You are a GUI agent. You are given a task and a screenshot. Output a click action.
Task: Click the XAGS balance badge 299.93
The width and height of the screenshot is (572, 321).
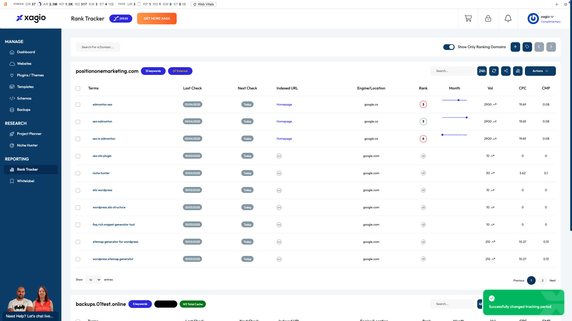coord(121,18)
